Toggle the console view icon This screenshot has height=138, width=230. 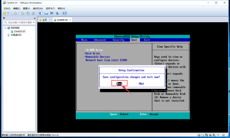pos(65,13)
